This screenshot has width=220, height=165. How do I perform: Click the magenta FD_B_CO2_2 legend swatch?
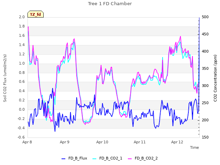(130, 158)
